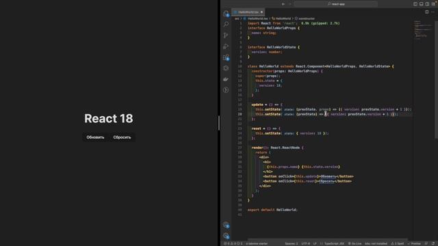Open the editor More Actions ellipsis
Screen dimensions: 438x246
coord(433,12)
